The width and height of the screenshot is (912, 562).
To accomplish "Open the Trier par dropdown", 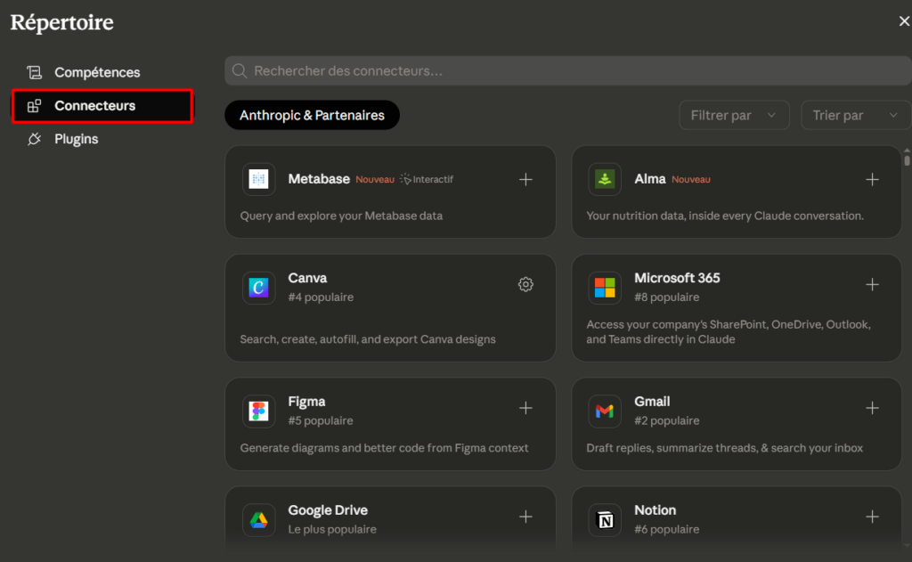I will coord(856,115).
